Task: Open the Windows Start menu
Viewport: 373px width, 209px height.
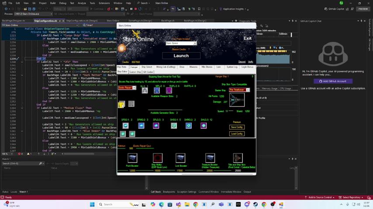Action: (x=92, y=204)
